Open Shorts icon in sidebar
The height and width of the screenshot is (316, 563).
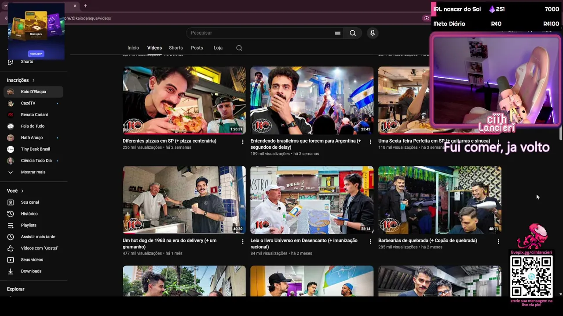pyautogui.click(x=11, y=61)
